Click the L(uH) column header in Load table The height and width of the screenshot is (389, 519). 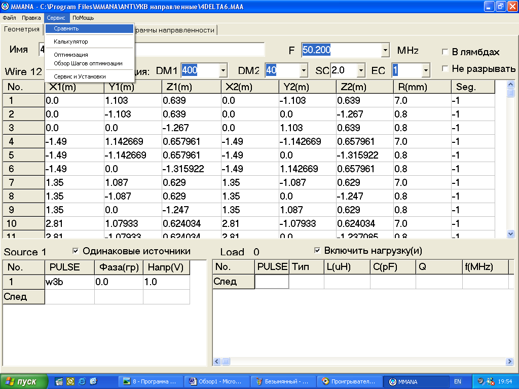pyautogui.click(x=347, y=267)
